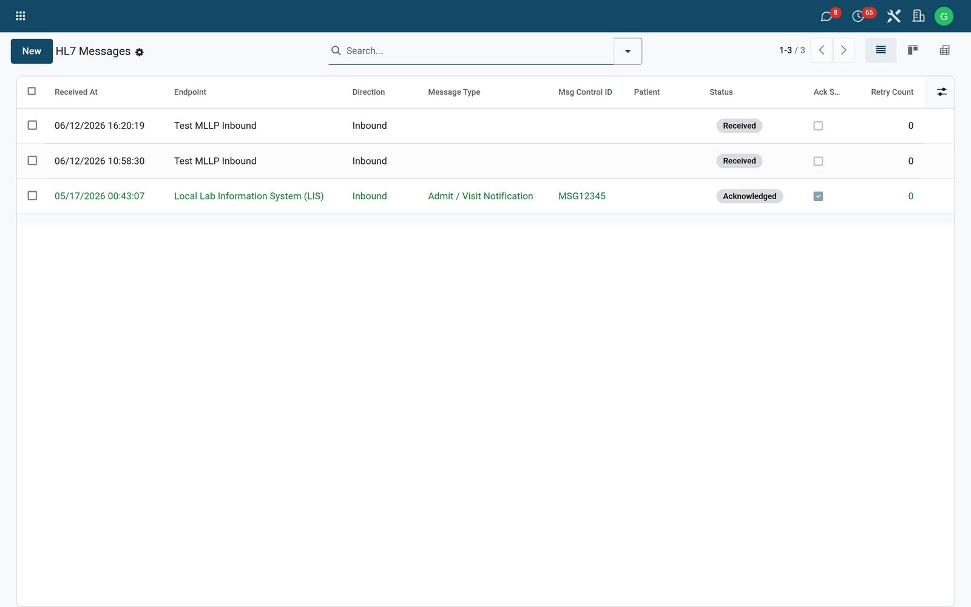This screenshot has width=971, height=607.
Task: Sort by Received At column
Action: 76,92
